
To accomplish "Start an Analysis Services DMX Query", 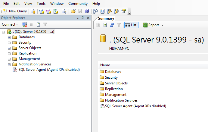I will (49, 11).
